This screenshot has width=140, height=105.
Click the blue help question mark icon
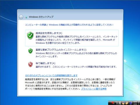tap(131, 103)
